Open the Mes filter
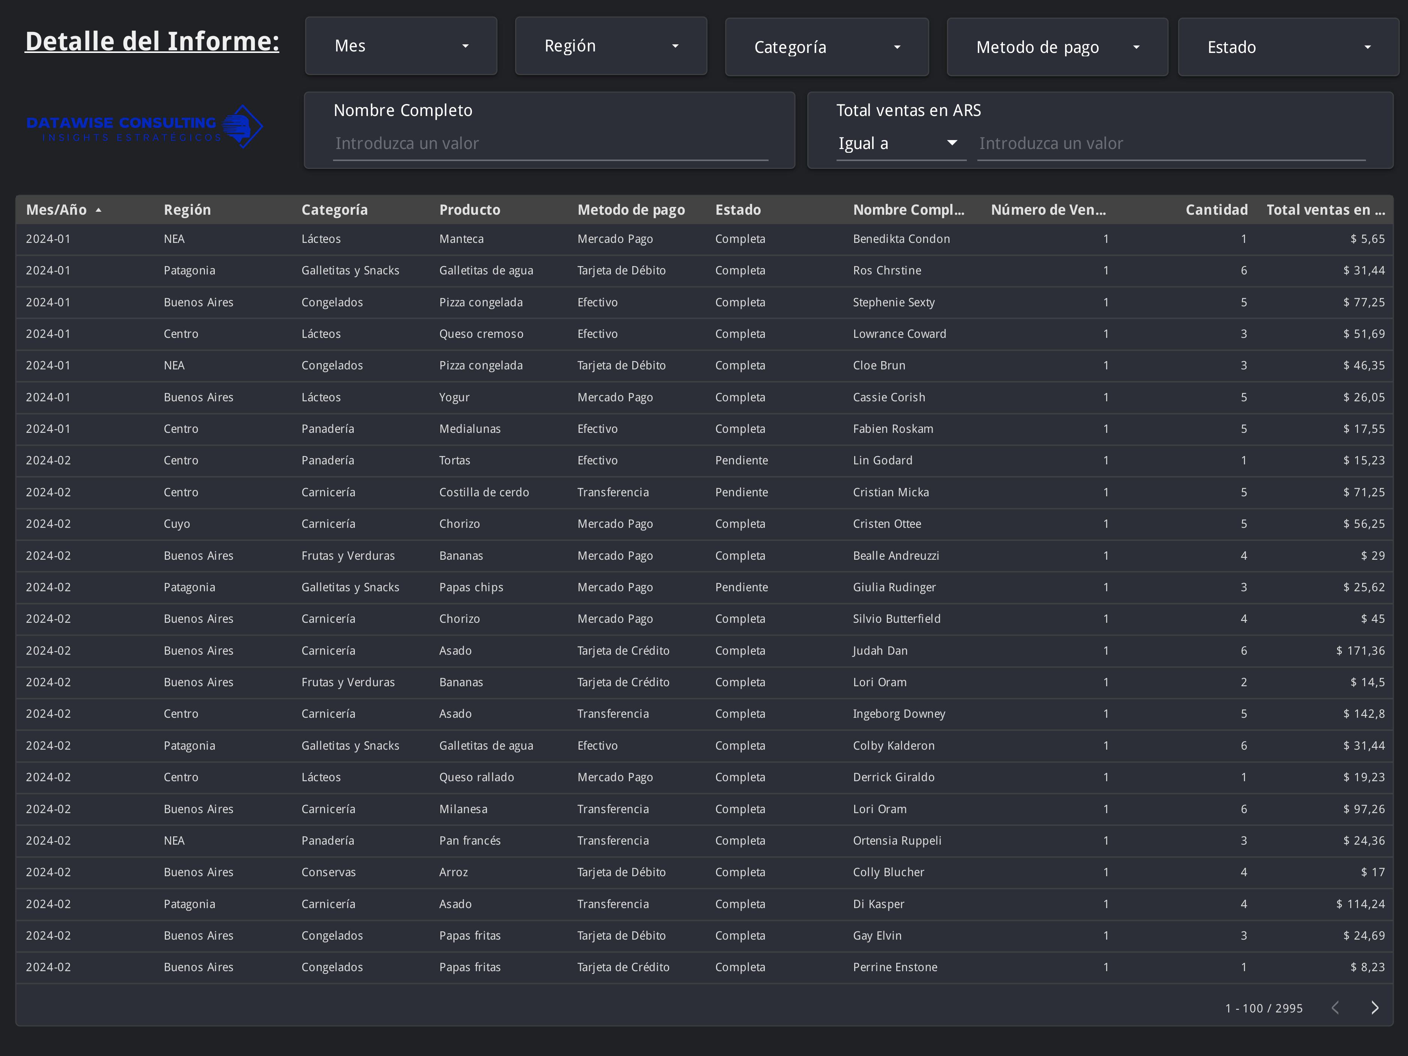This screenshot has width=1408, height=1056. (x=400, y=45)
